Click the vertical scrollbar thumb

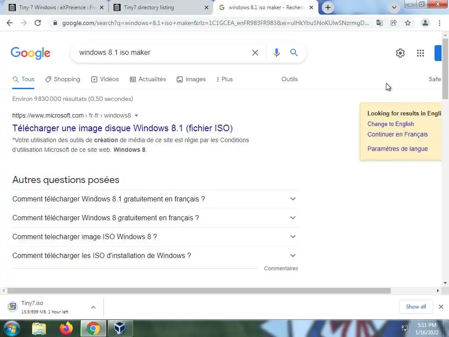tap(445, 69)
